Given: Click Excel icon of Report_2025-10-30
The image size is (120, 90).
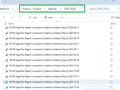Looking at the screenshot, I should click(7, 87).
